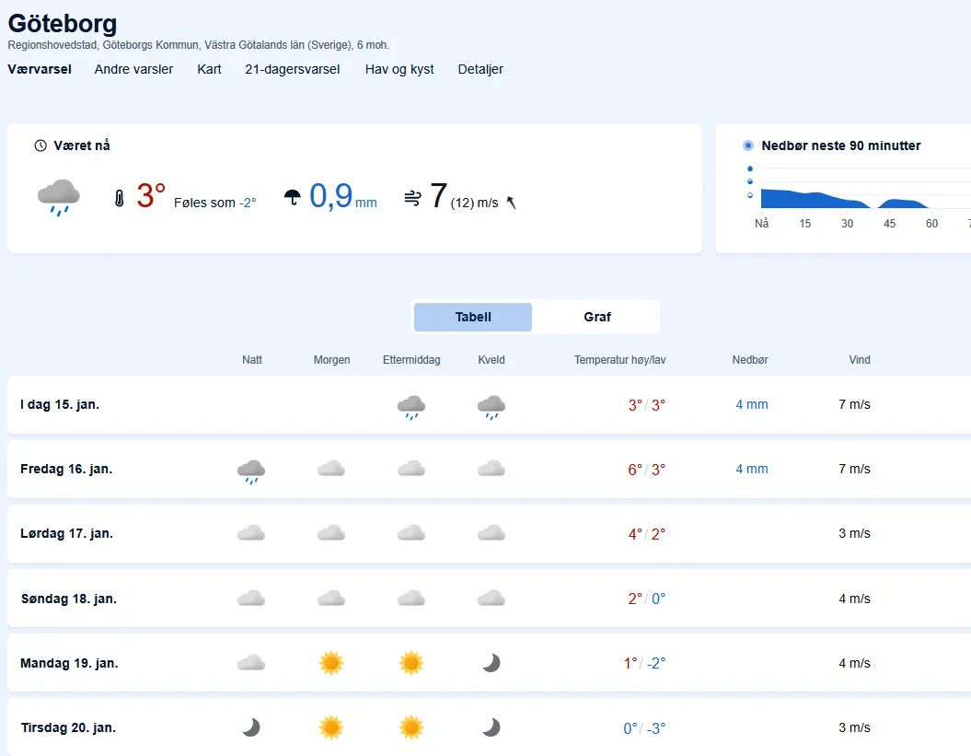Click Friday night rain icon
This screenshot has height=756, width=971.
tap(251, 471)
